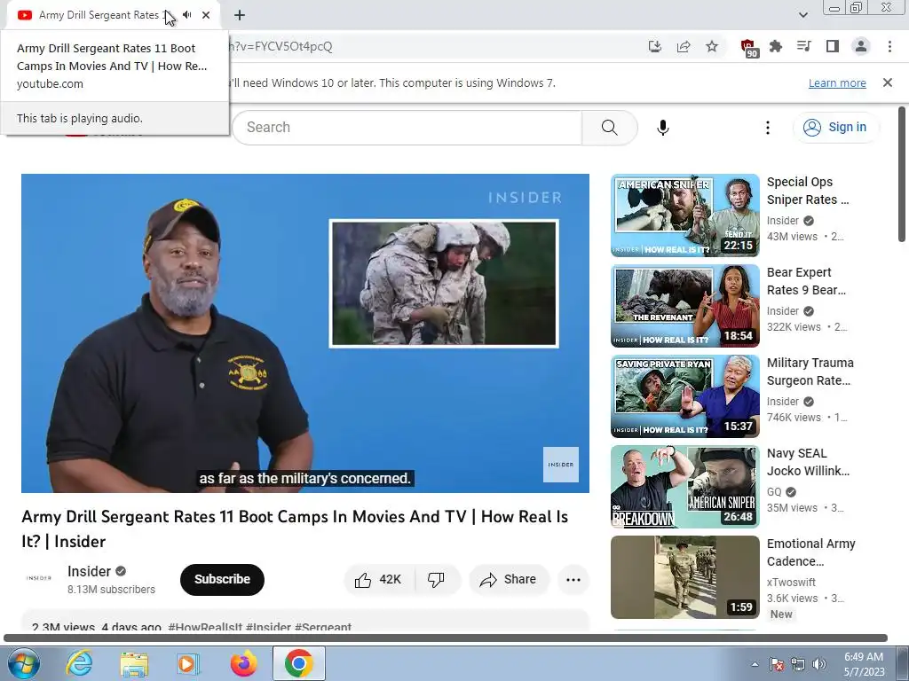Share the video

coord(509,580)
